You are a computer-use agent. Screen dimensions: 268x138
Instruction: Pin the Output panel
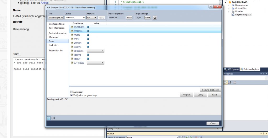pyautogui.click(x=264, y=134)
